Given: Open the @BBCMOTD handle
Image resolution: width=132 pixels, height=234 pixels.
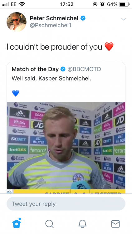Looking at the screenshot, I should pos(84,69).
